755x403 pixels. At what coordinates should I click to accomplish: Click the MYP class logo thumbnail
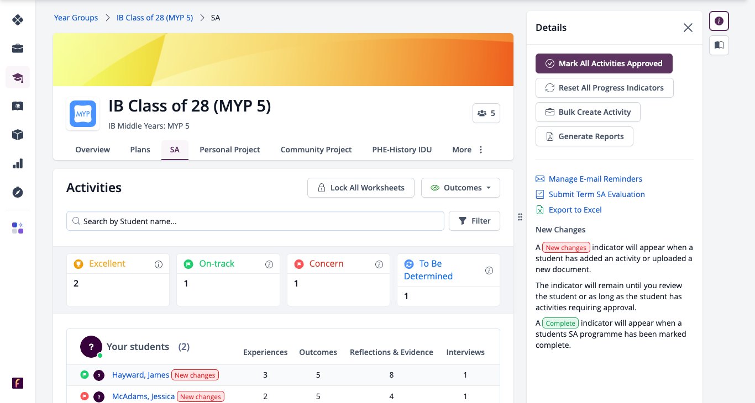tap(83, 114)
